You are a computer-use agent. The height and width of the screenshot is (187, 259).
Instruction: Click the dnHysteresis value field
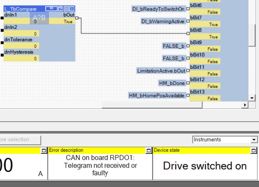coord(21,58)
